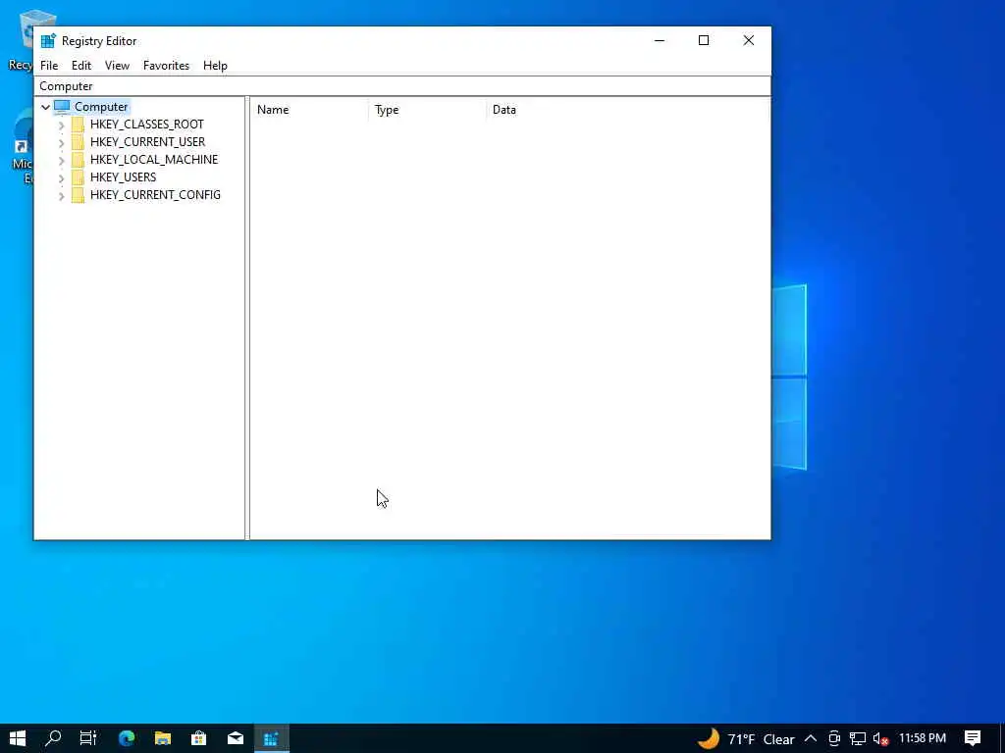Image resolution: width=1005 pixels, height=753 pixels.
Task: Open File Explorer from the taskbar
Action: (x=163, y=738)
